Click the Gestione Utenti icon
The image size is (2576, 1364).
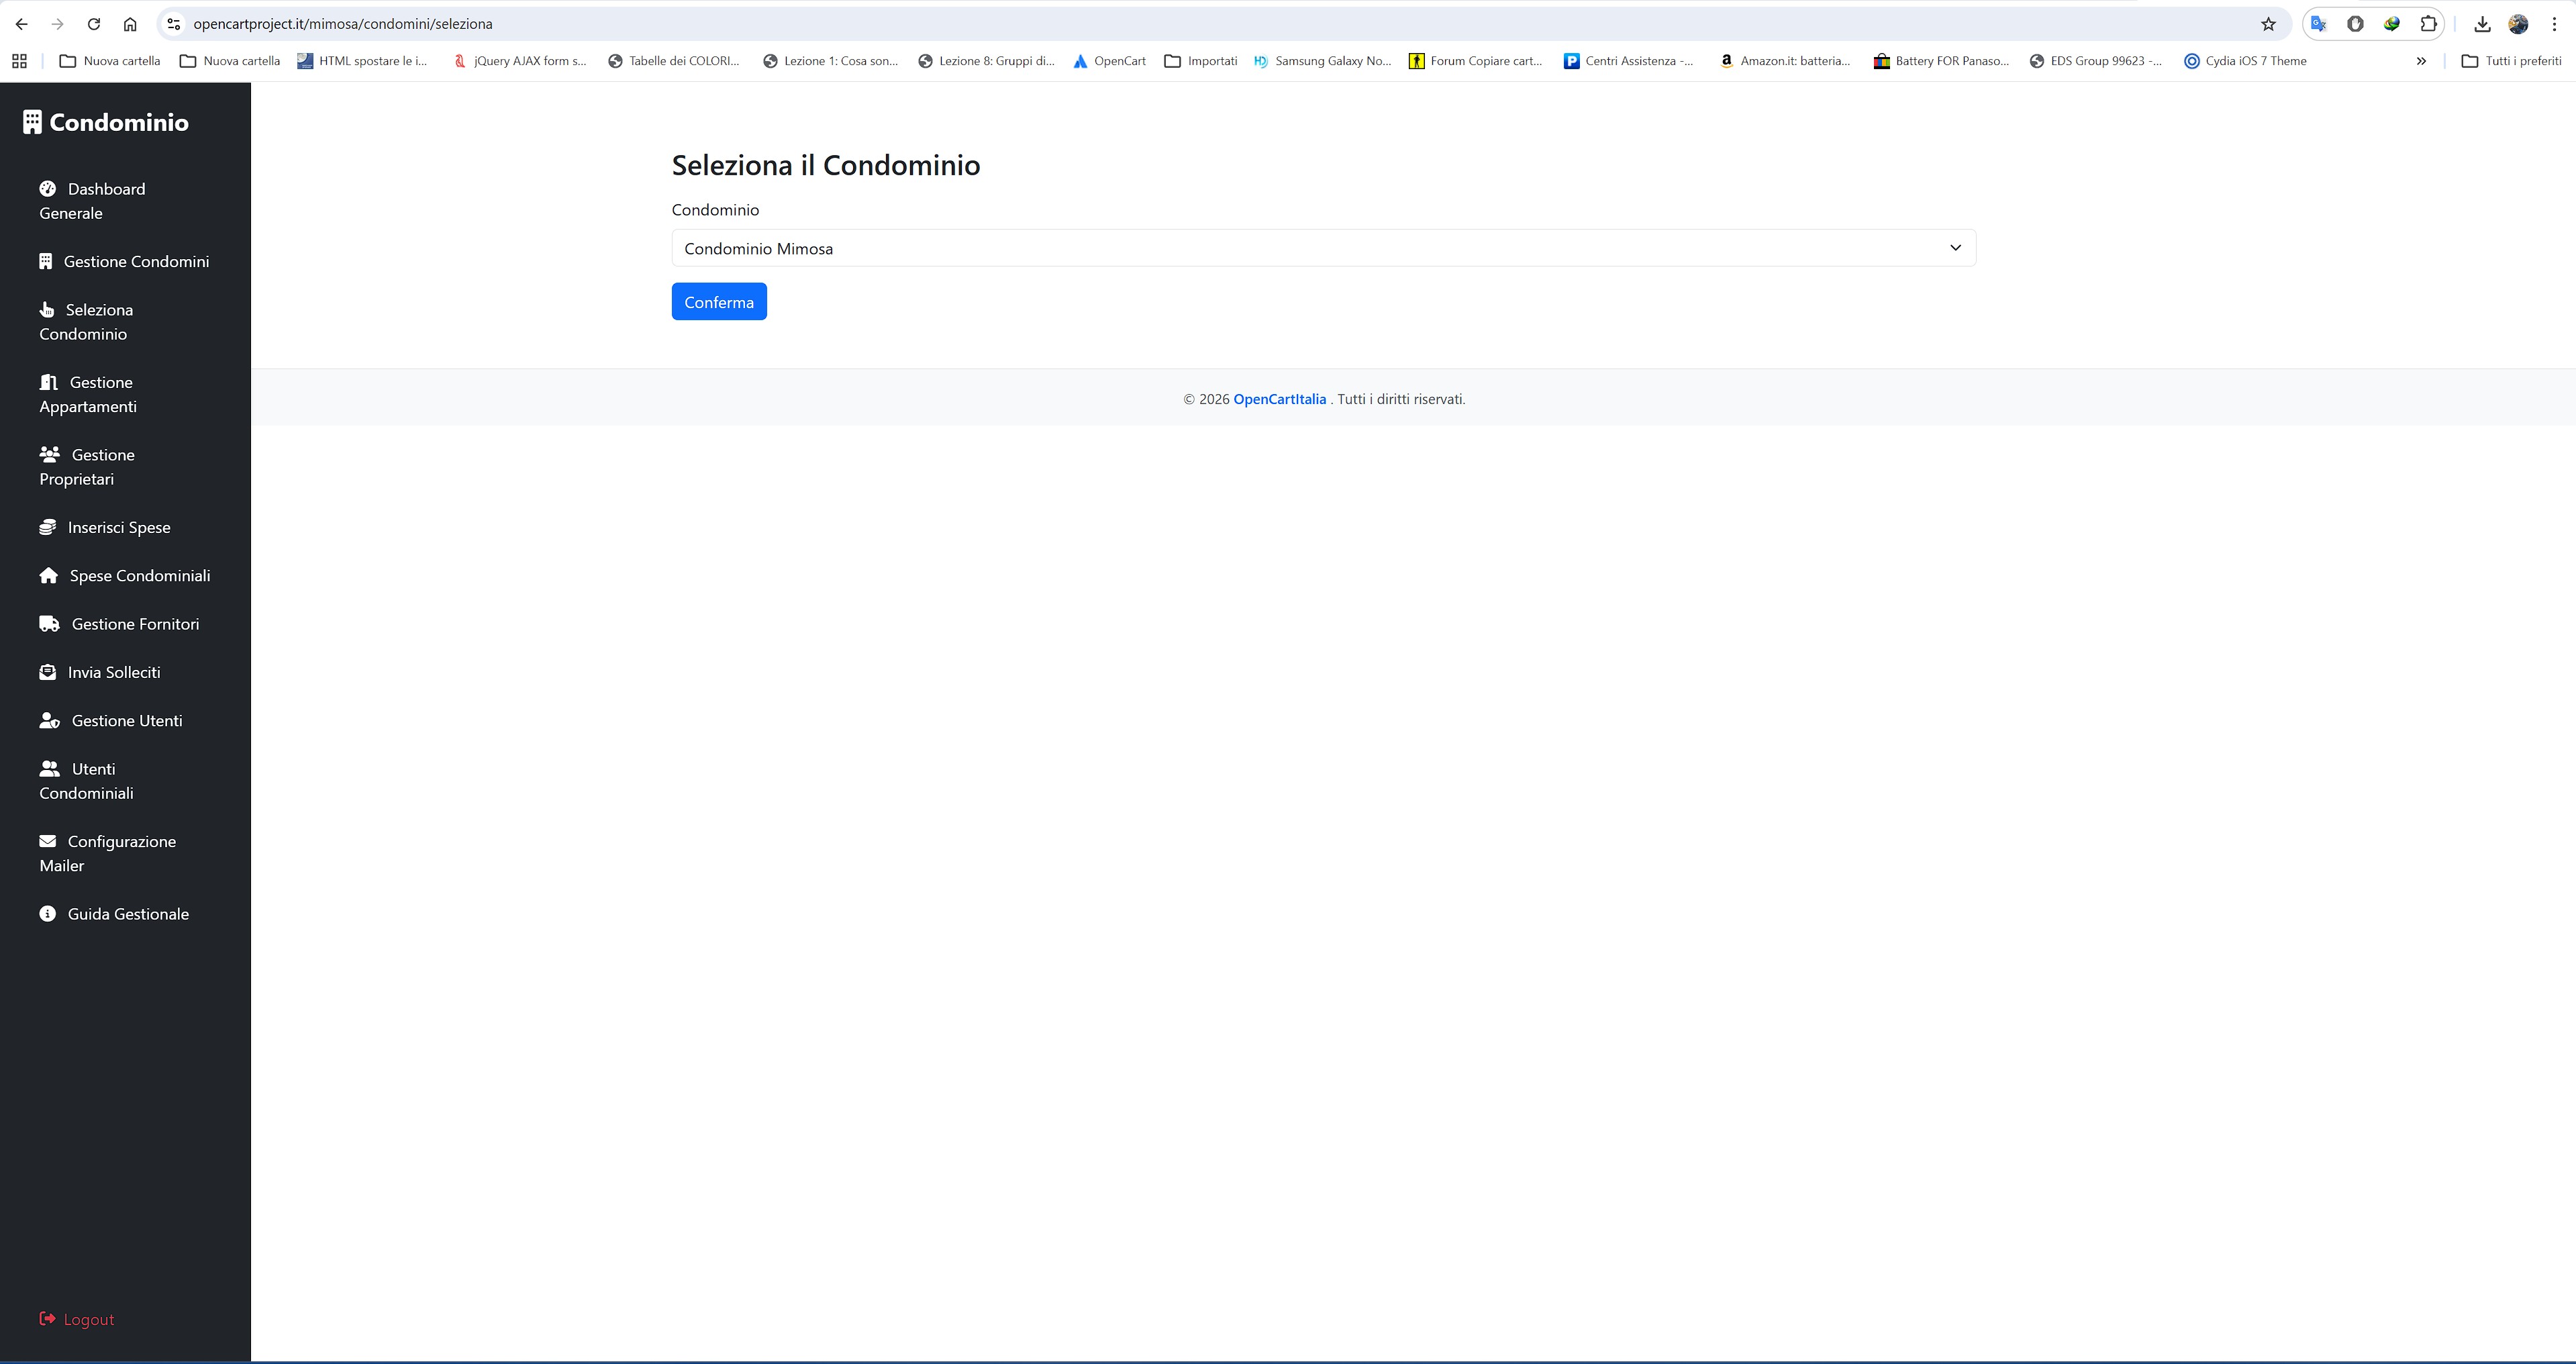coord(49,719)
